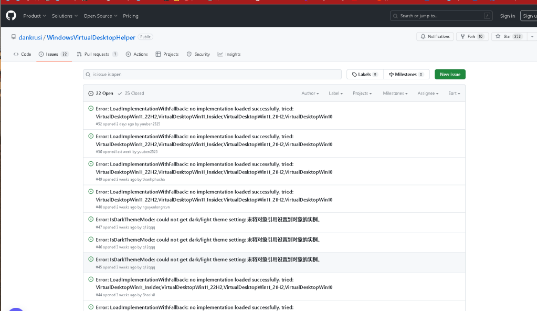Open the Security tab
The image size is (537, 311).
[198, 54]
